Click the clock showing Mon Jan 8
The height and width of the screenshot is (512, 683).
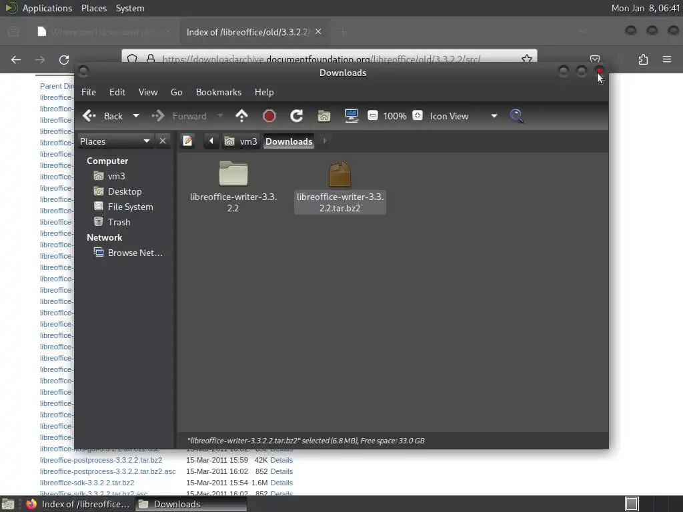[645, 8]
